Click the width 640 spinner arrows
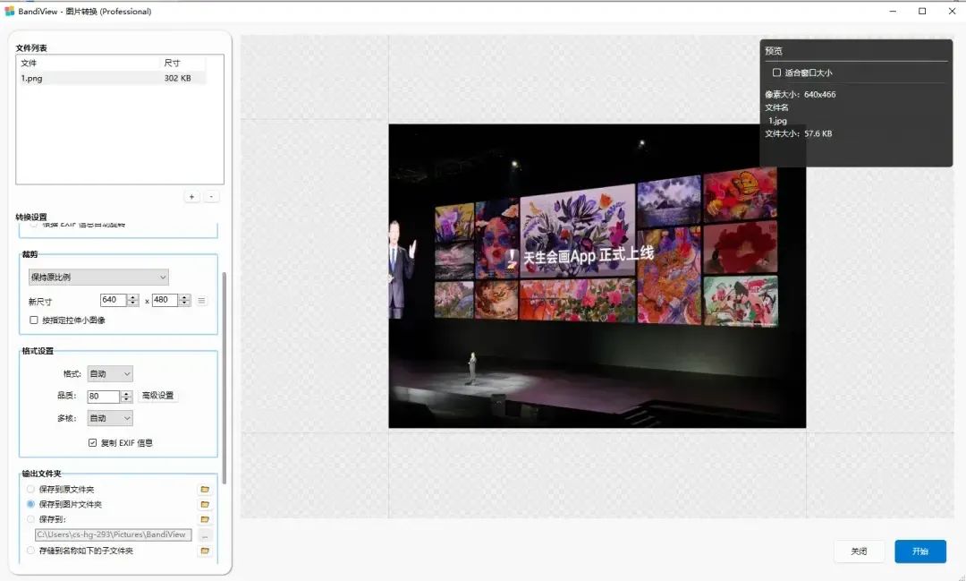The width and height of the screenshot is (966, 581). pyautogui.click(x=132, y=301)
